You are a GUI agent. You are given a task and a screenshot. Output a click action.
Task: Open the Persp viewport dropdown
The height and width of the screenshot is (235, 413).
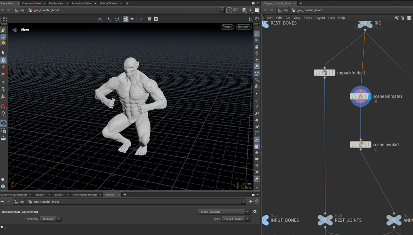coord(227,27)
